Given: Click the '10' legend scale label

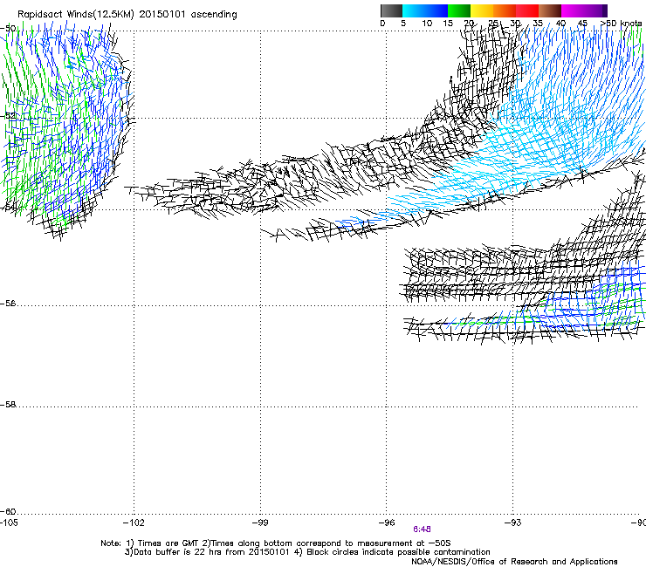Looking at the screenshot, I should pos(427,24).
